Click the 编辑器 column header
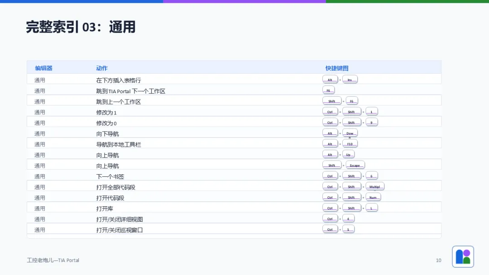489x275 pixels. coord(43,68)
